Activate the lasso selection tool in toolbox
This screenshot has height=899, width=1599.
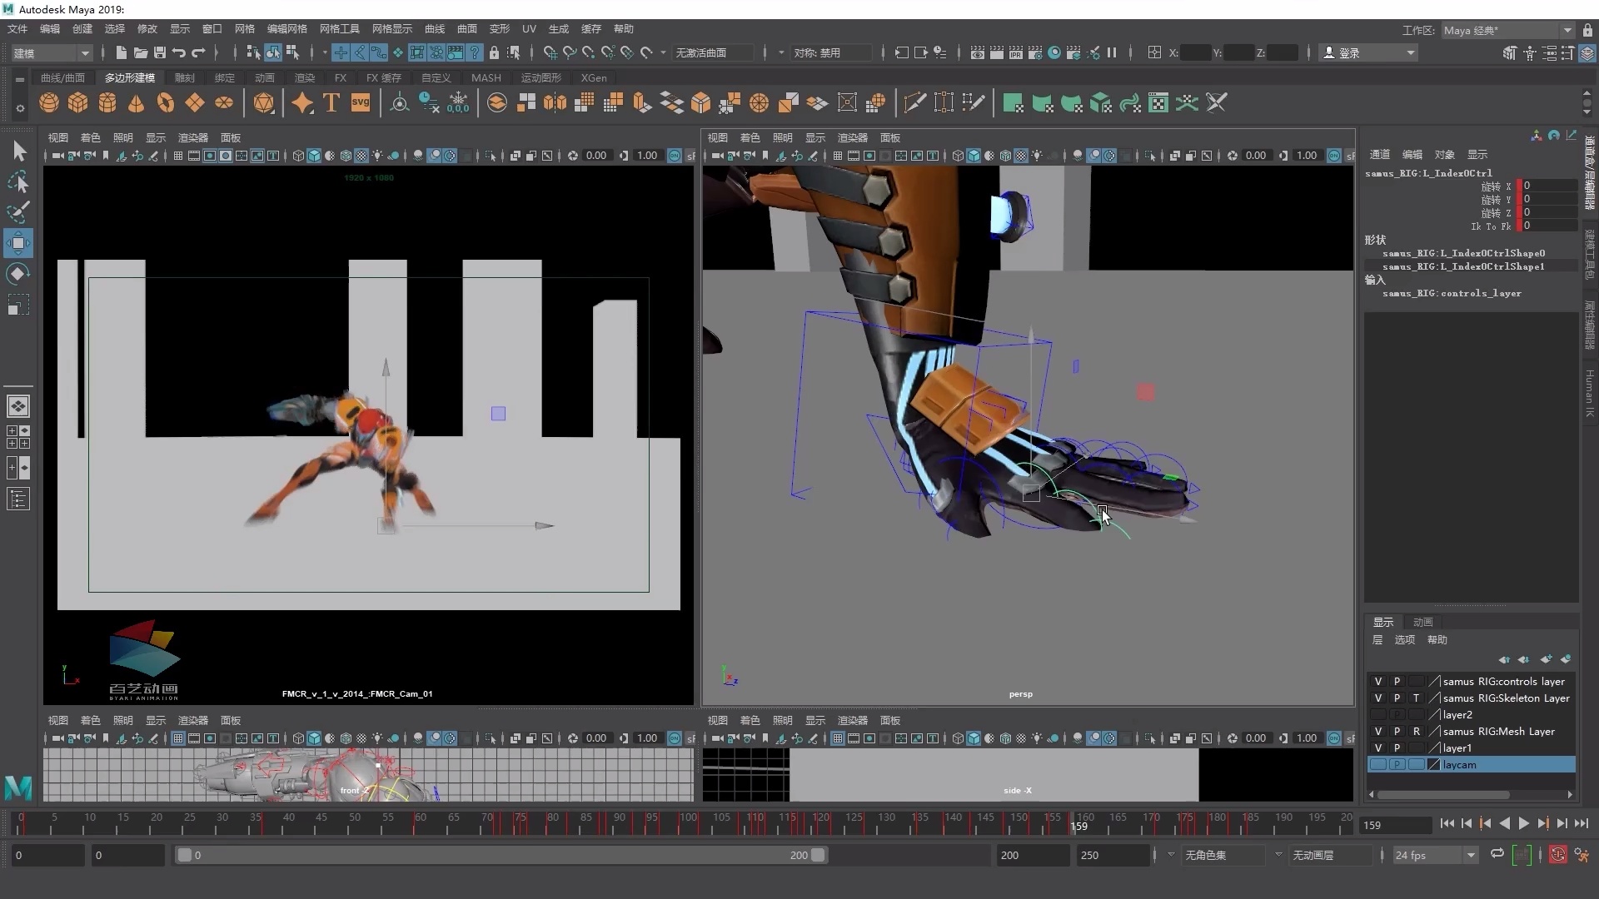click(18, 181)
